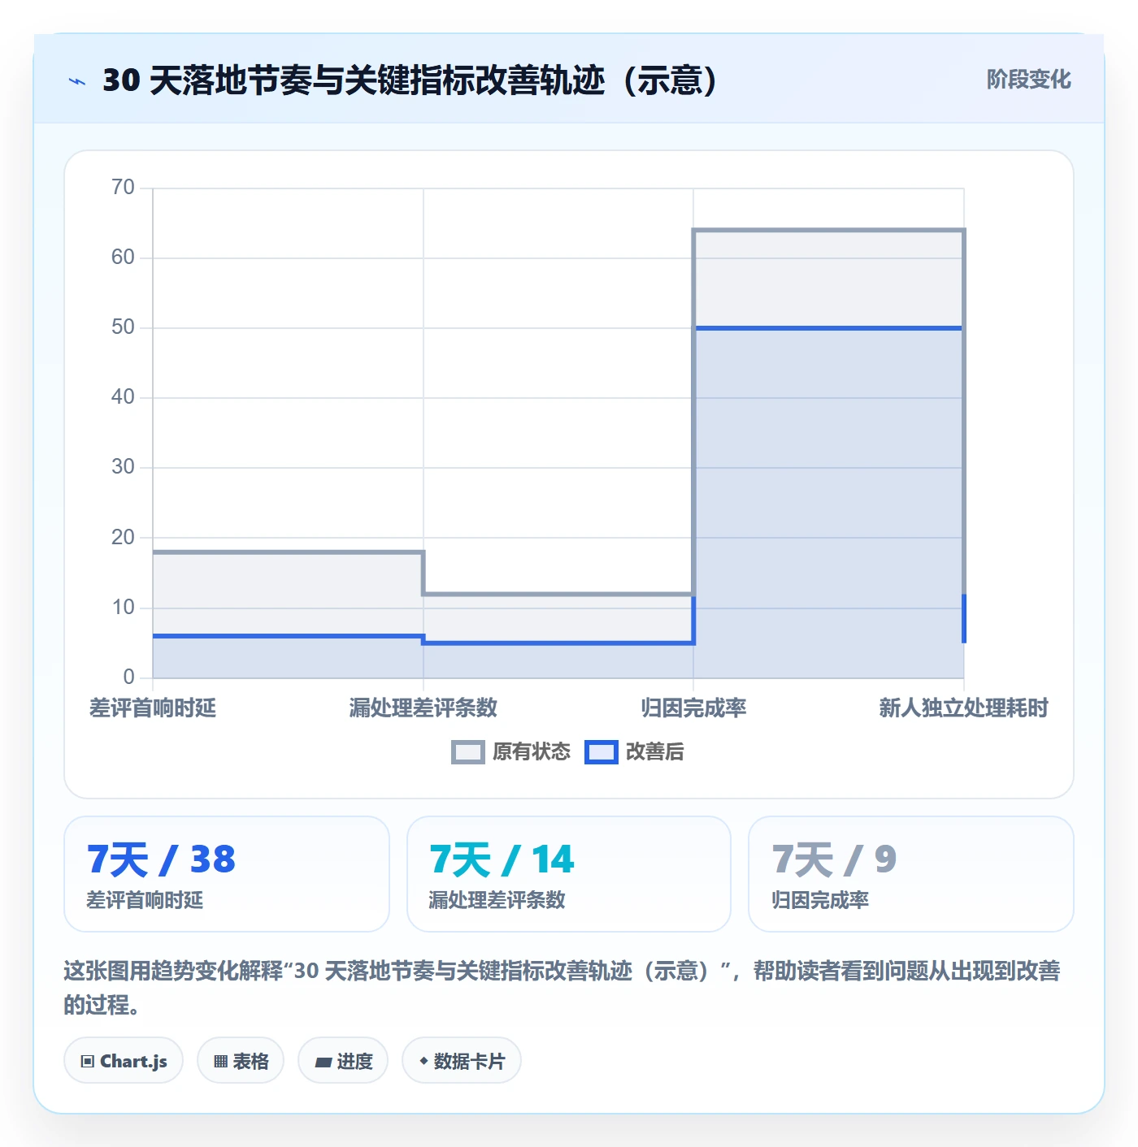Click the y-axis value 30
Image resolution: width=1138 pixels, height=1147 pixels.
pyautogui.click(x=123, y=467)
